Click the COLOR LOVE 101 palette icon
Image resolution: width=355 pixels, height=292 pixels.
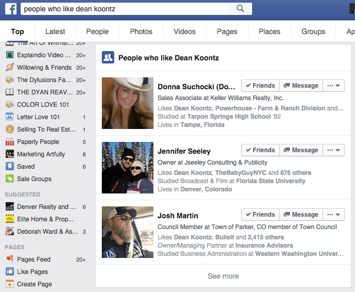tap(9, 104)
